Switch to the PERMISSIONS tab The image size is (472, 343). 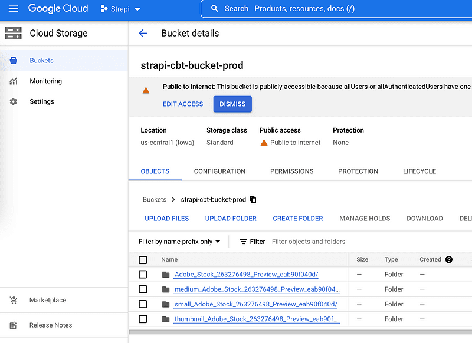point(291,171)
